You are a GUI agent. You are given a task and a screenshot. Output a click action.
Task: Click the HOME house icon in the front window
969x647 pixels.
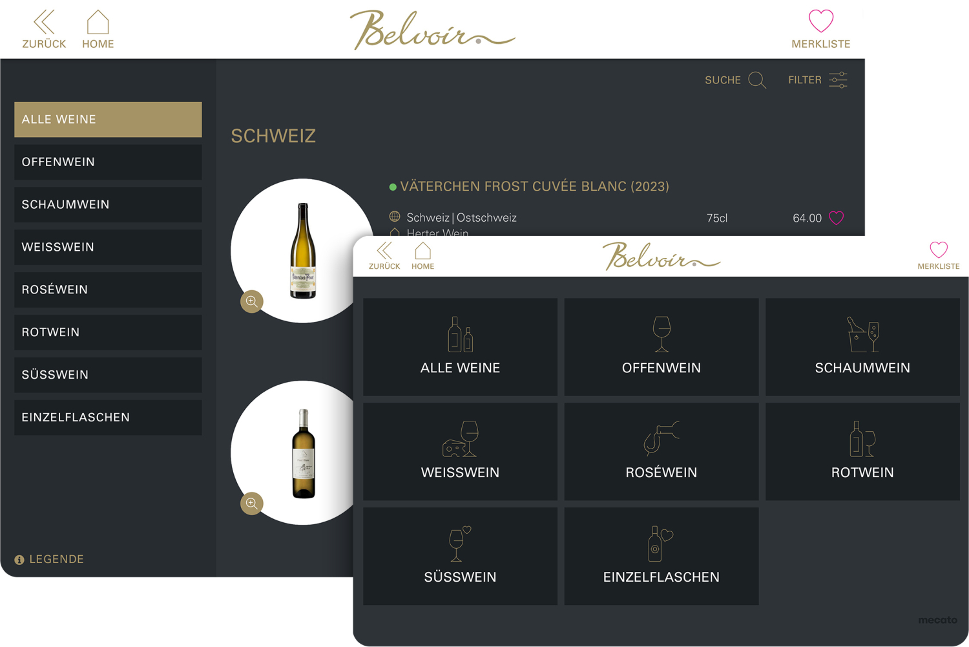coord(422,251)
